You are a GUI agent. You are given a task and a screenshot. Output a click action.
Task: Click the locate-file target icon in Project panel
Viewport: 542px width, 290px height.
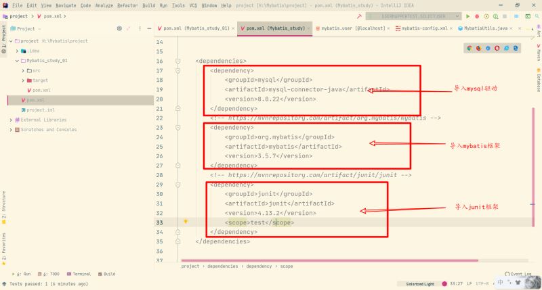click(119, 28)
